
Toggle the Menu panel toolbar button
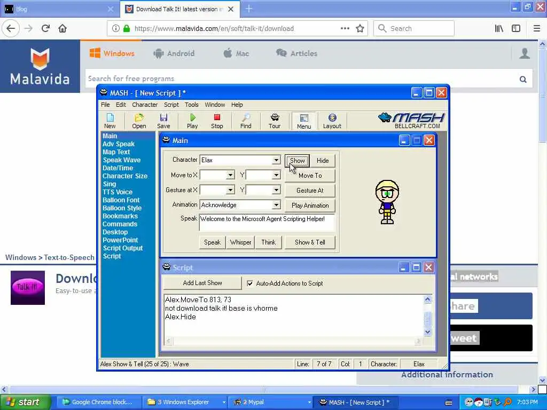pyautogui.click(x=304, y=121)
